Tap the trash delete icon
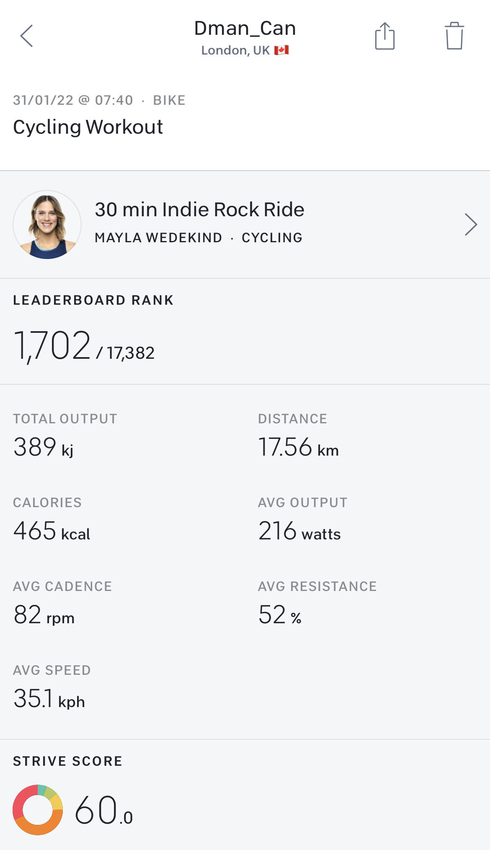Viewport: 490px width, 850px height. tap(454, 36)
